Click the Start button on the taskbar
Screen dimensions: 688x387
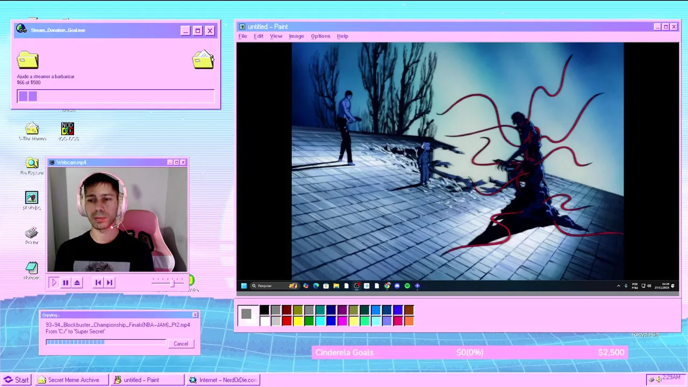16,380
